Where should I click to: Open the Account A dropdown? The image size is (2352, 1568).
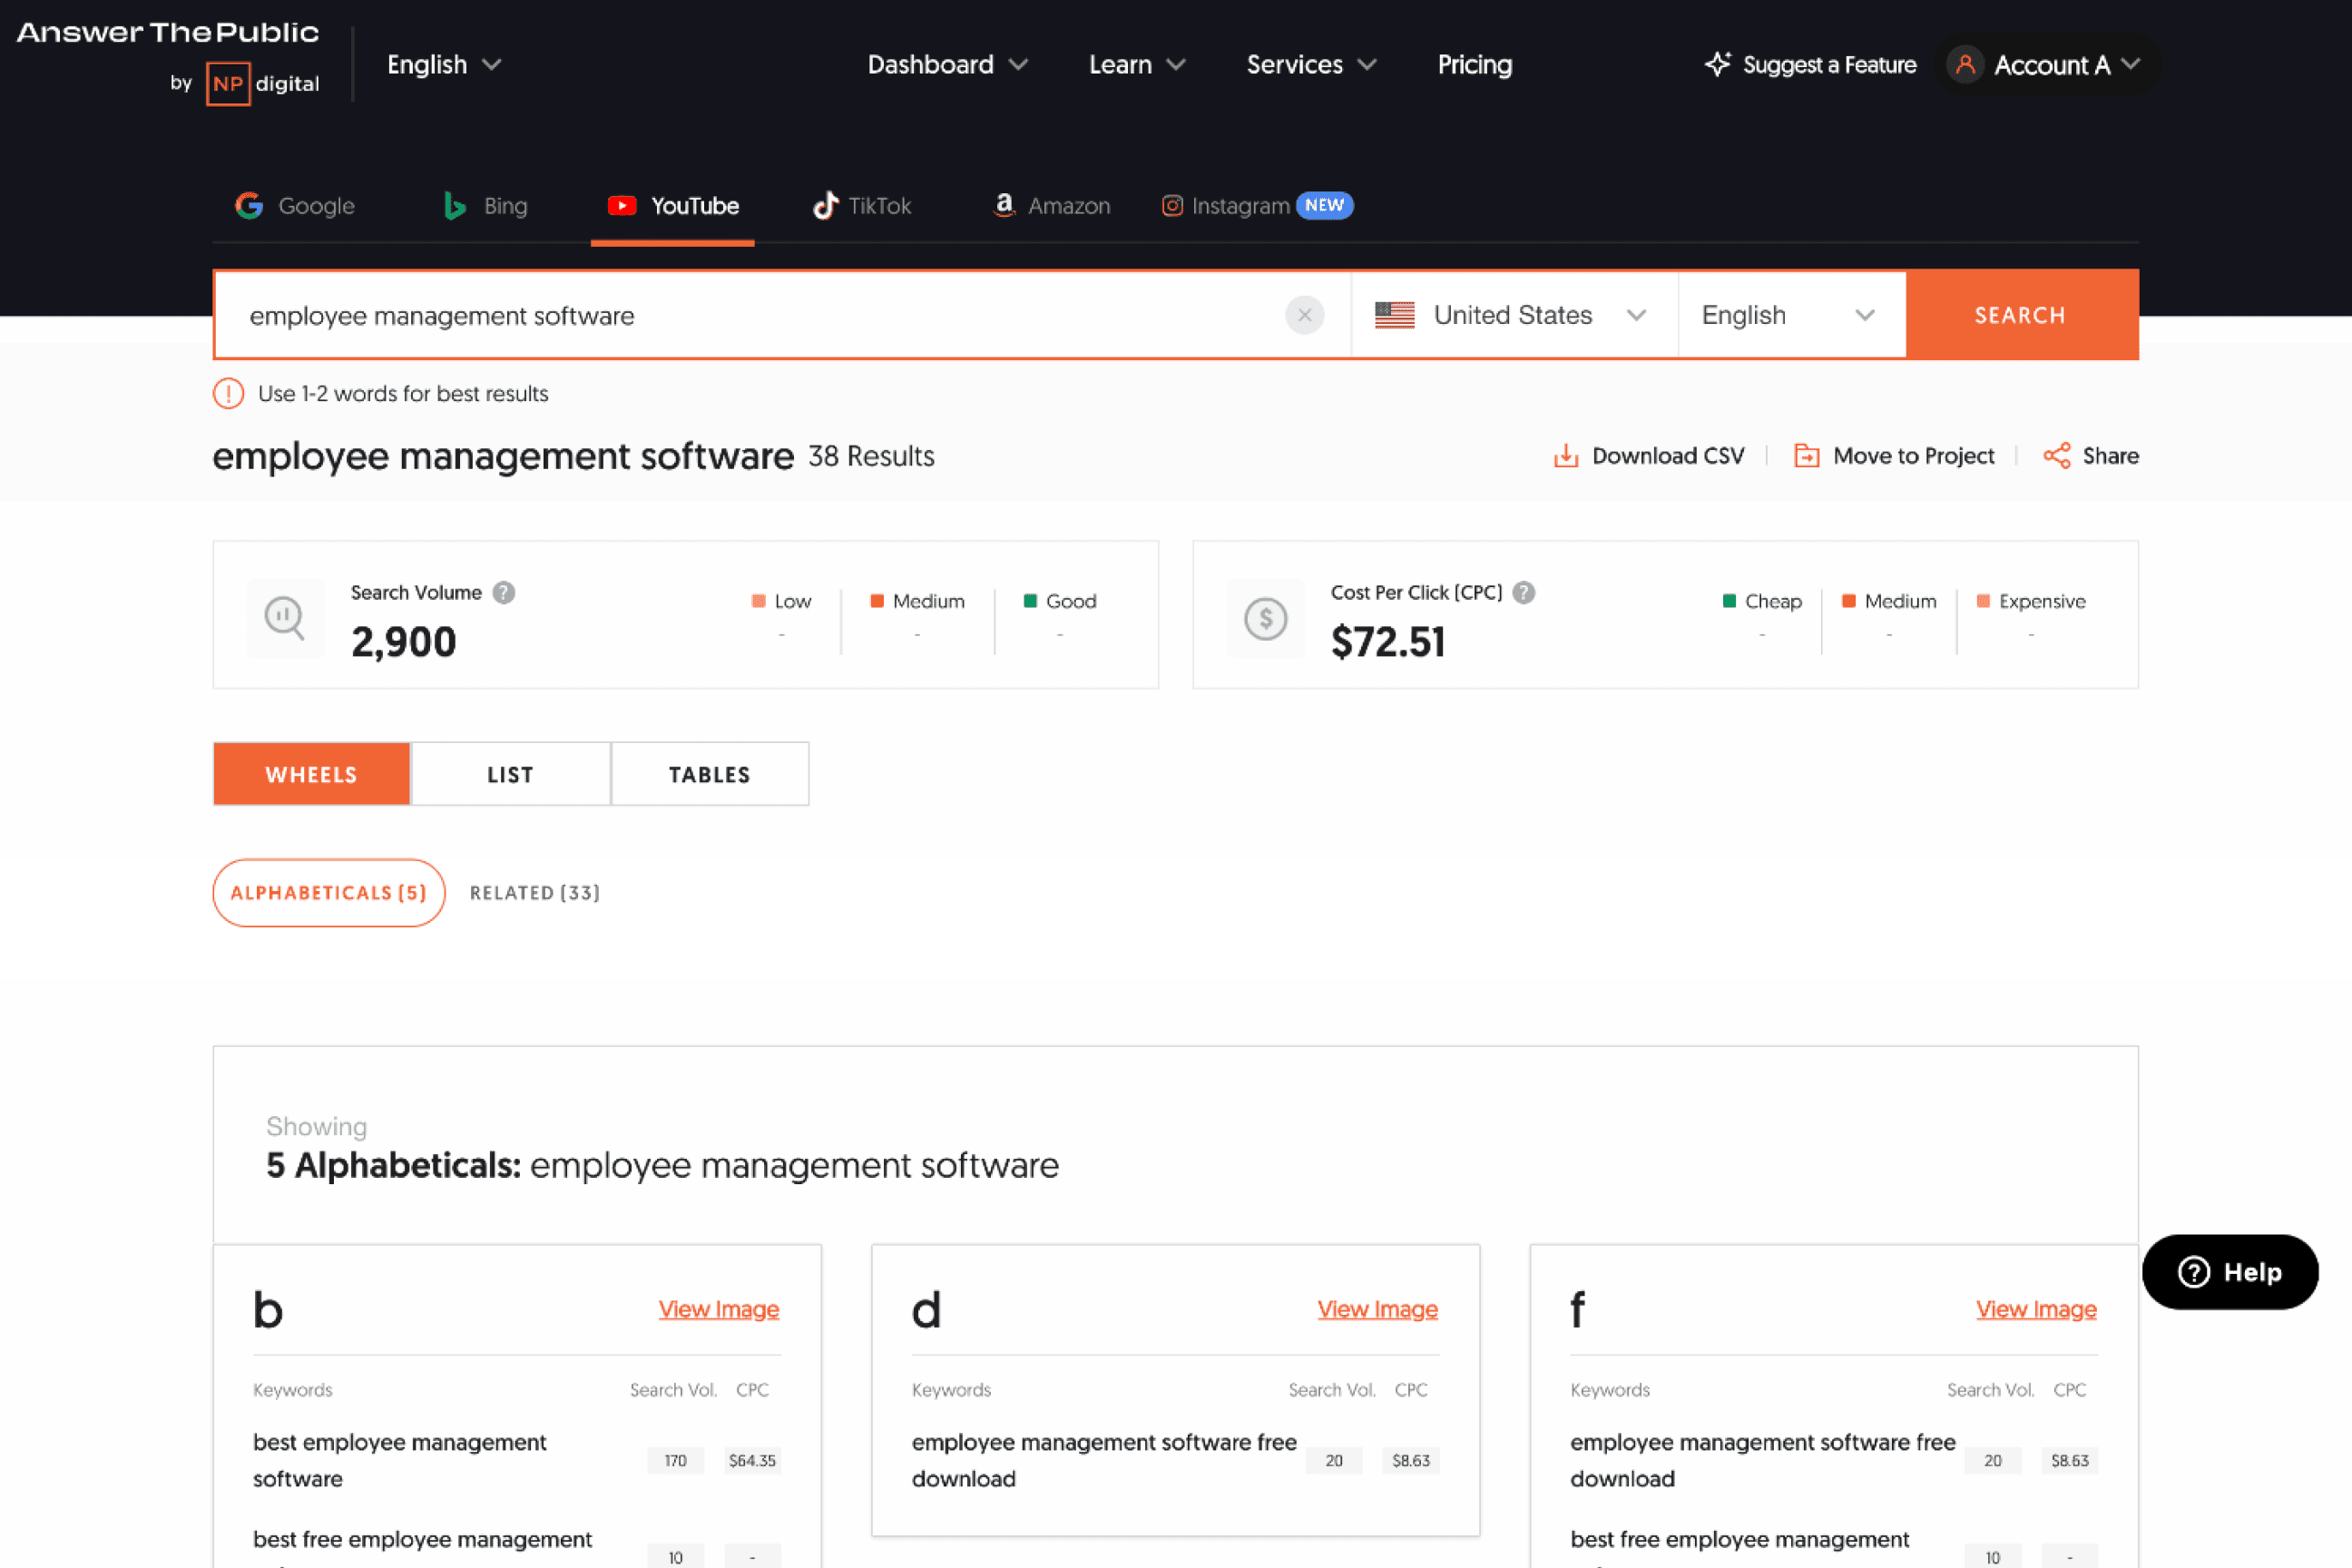click(2049, 65)
